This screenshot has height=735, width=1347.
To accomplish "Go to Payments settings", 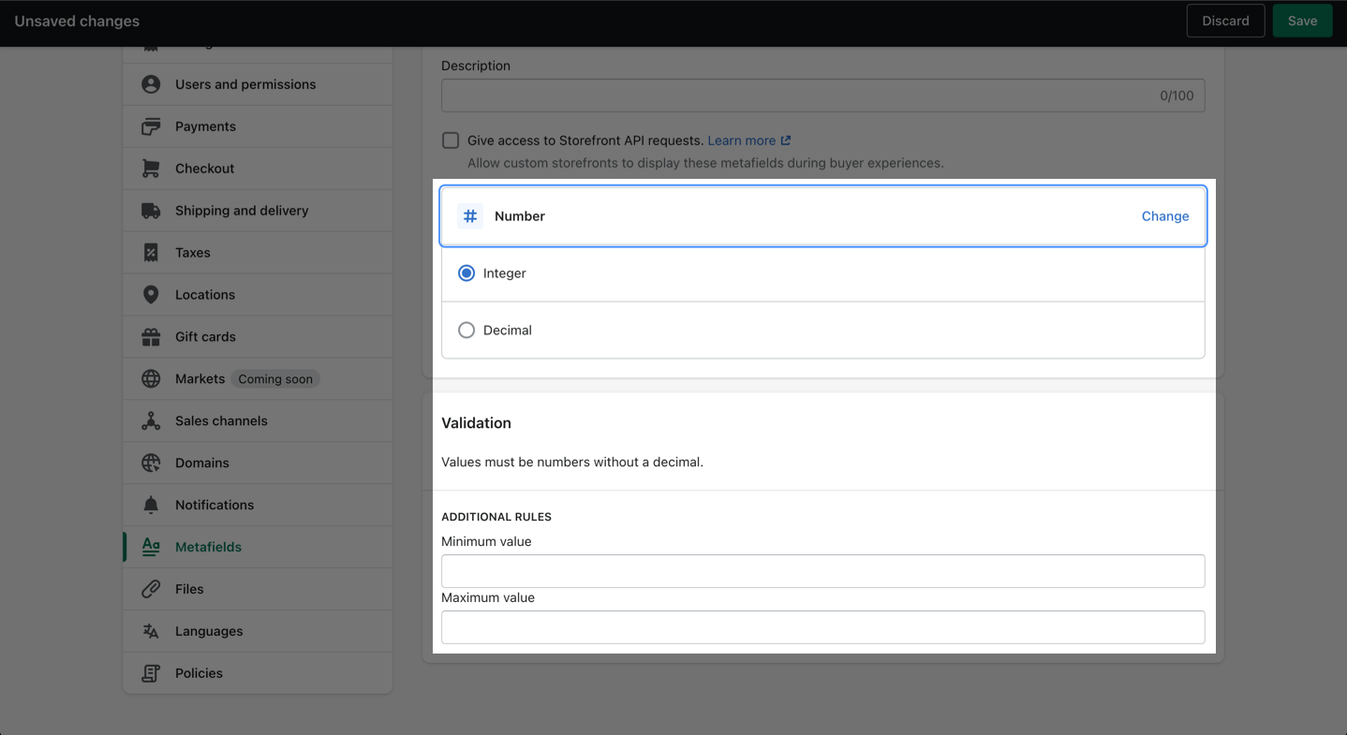I will point(258,126).
